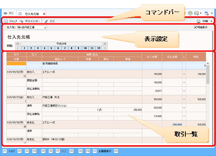Click the 残高 column header
The width and height of the screenshot is (216, 156).
(196, 57)
